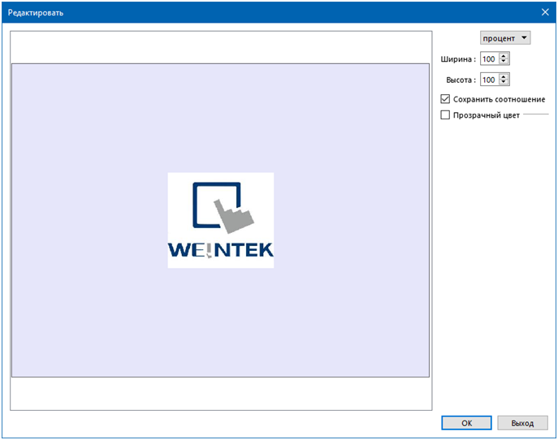Decrease Ширина with the down spinner arrow
The height and width of the screenshot is (440, 558).
(x=504, y=62)
